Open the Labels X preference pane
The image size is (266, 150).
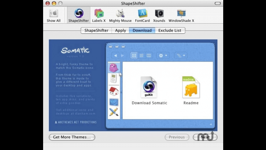tap(99, 15)
